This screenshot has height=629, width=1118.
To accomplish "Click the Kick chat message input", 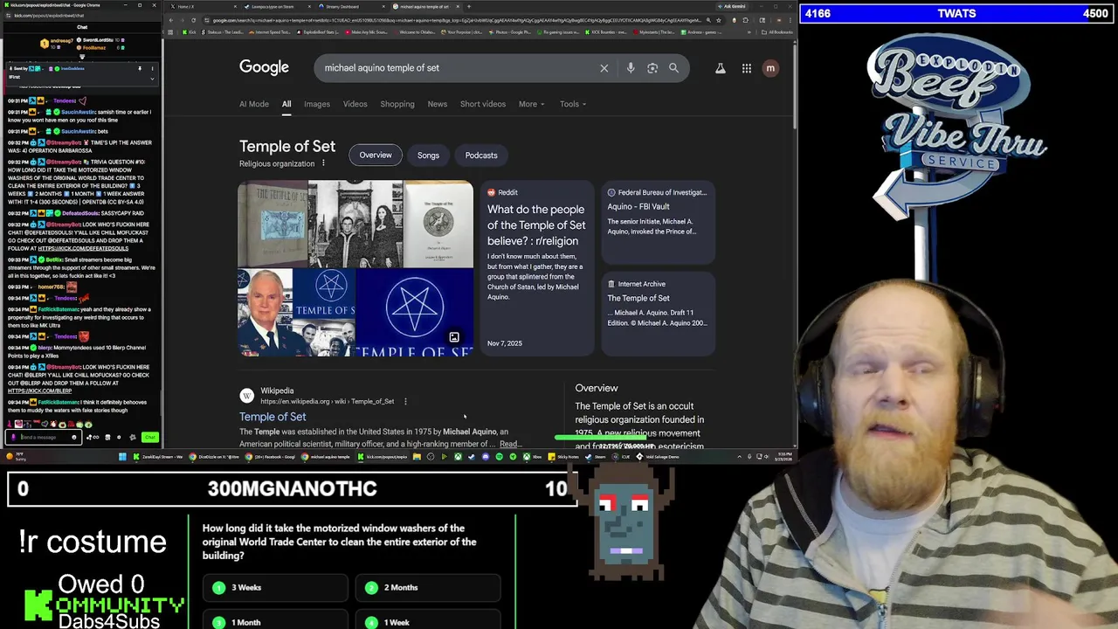I will tap(42, 438).
